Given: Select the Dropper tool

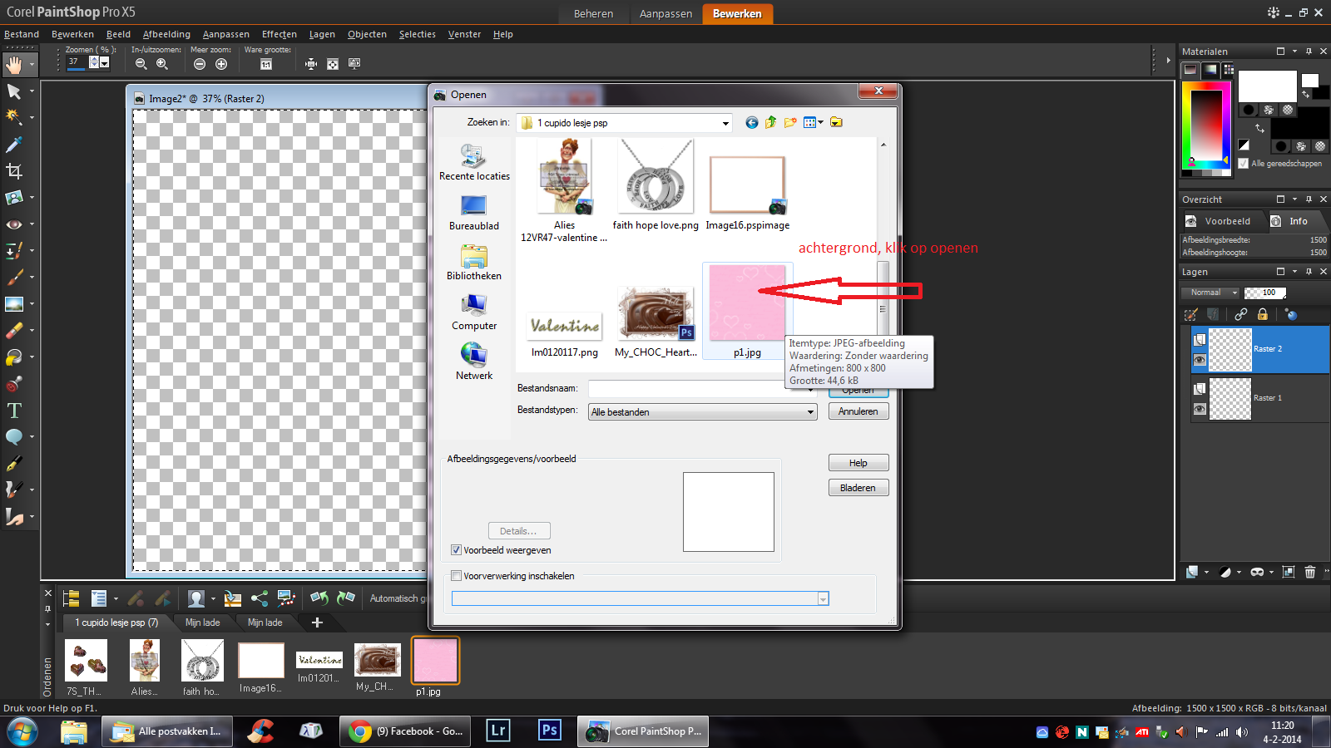Looking at the screenshot, I should click(14, 145).
